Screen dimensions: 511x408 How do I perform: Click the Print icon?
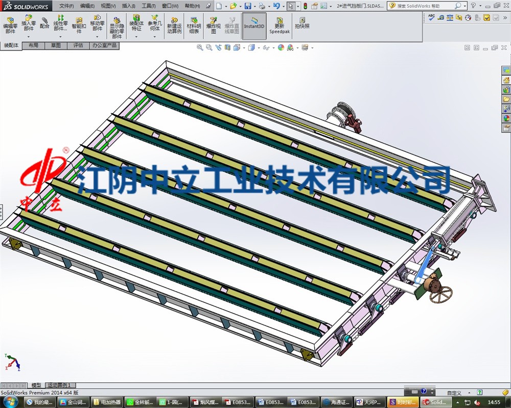(x=262, y=6)
